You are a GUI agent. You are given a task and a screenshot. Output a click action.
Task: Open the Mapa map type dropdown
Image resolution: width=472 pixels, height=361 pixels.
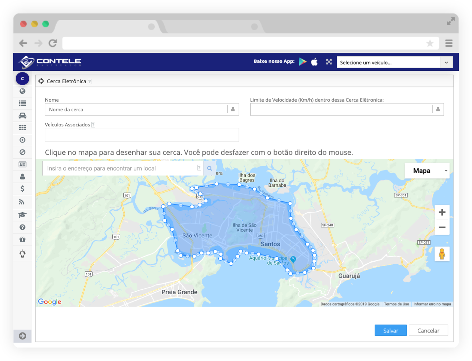[x=427, y=171]
